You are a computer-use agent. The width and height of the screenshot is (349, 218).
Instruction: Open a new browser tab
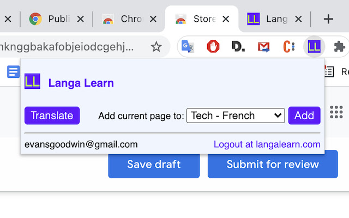328,19
